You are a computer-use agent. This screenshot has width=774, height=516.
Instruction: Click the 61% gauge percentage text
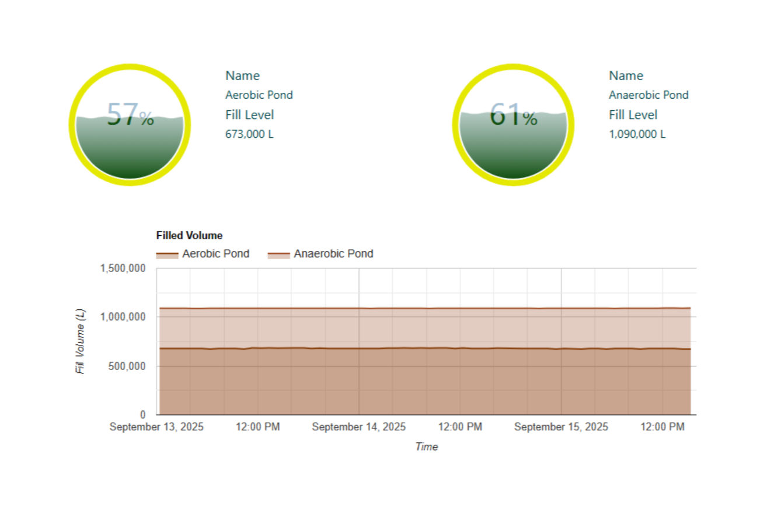click(x=513, y=115)
